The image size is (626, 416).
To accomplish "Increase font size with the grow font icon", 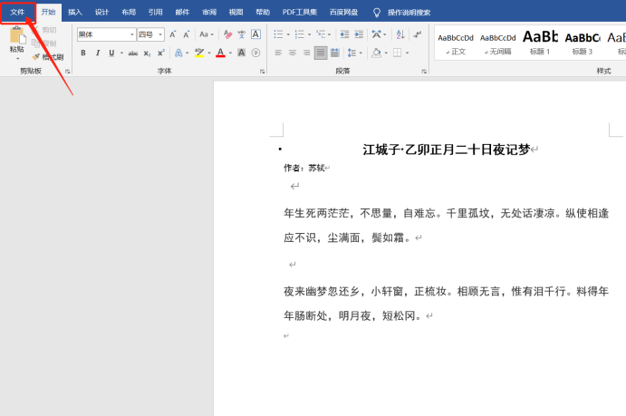I will 173,34.
